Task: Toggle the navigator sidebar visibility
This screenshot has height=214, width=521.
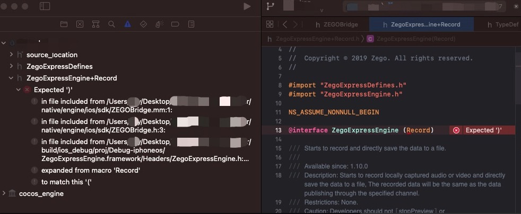Action: 45,6
